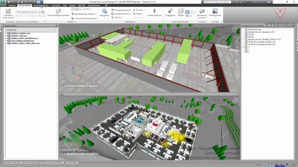Viewport: 298px width, 167px height.
Task: Open the Review ribbon tab
Action: 41,5
